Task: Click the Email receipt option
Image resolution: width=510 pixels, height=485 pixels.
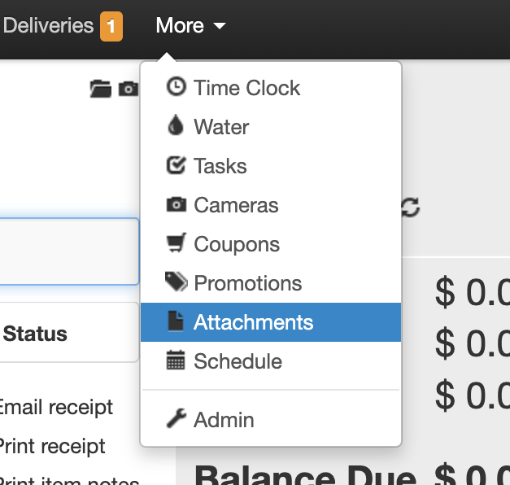Action: pos(55,407)
